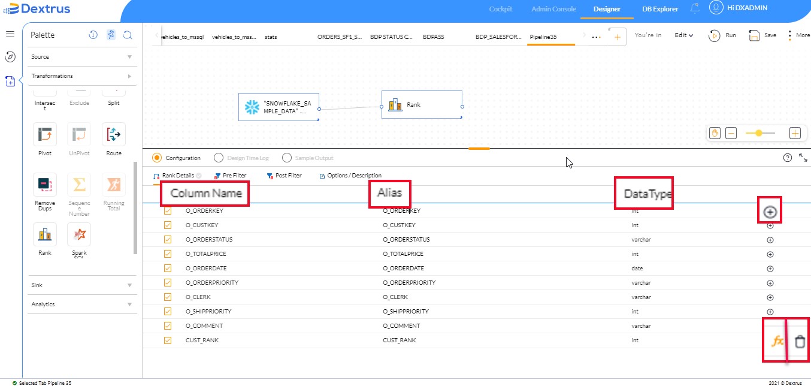Click the notifications bell icon
The image size is (811, 386).
[695, 8]
